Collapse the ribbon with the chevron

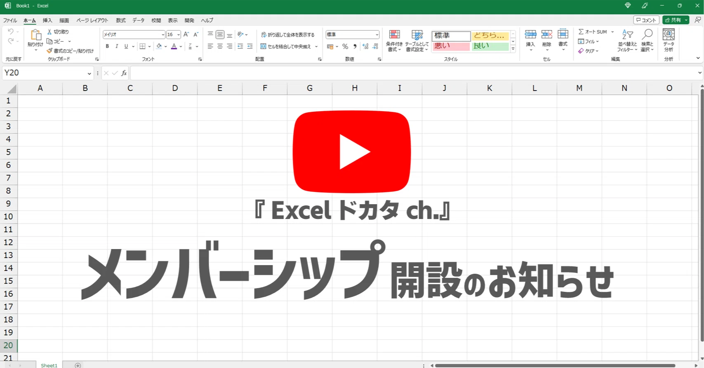point(698,58)
